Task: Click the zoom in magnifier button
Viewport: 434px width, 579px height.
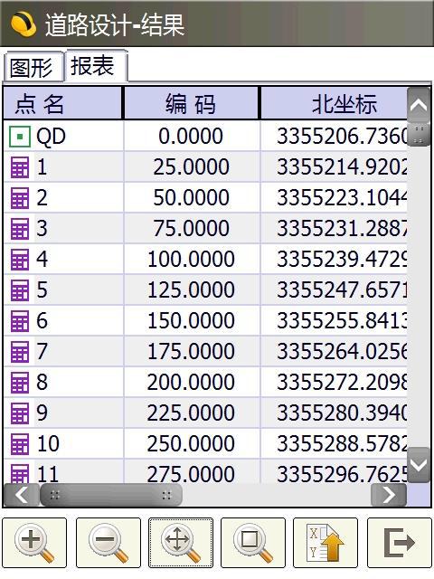Action: (34, 543)
